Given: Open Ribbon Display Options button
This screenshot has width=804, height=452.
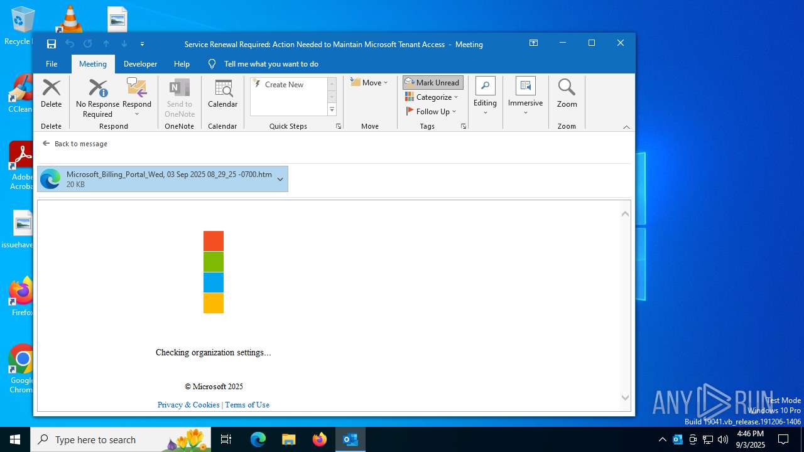Looking at the screenshot, I should pyautogui.click(x=533, y=43).
